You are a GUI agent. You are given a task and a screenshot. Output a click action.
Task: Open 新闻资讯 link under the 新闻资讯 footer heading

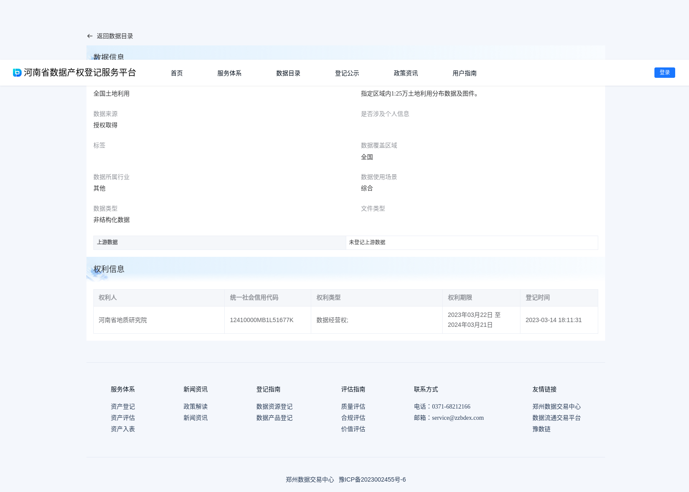(x=195, y=418)
